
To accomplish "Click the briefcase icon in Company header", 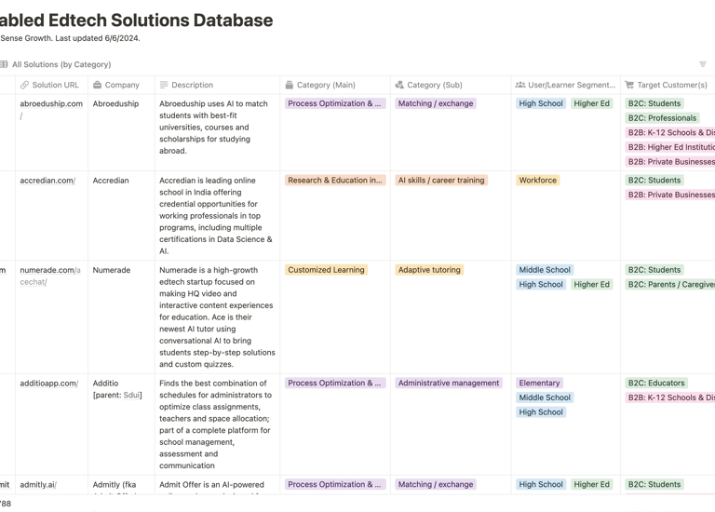I will (x=97, y=85).
